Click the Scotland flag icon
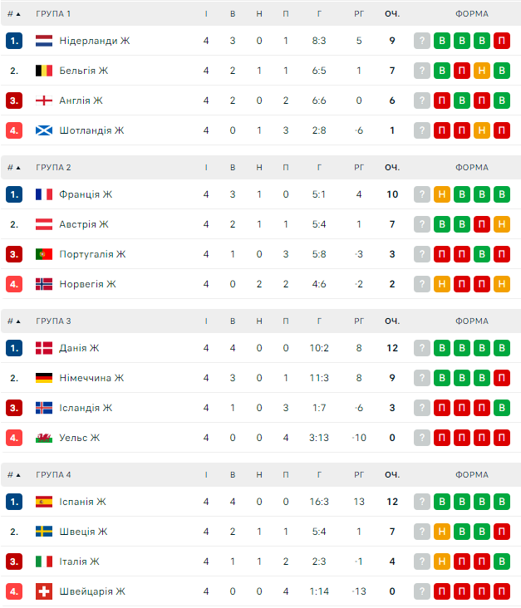Image resolution: width=521 pixels, height=608 pixels. (x=44, y=130)
